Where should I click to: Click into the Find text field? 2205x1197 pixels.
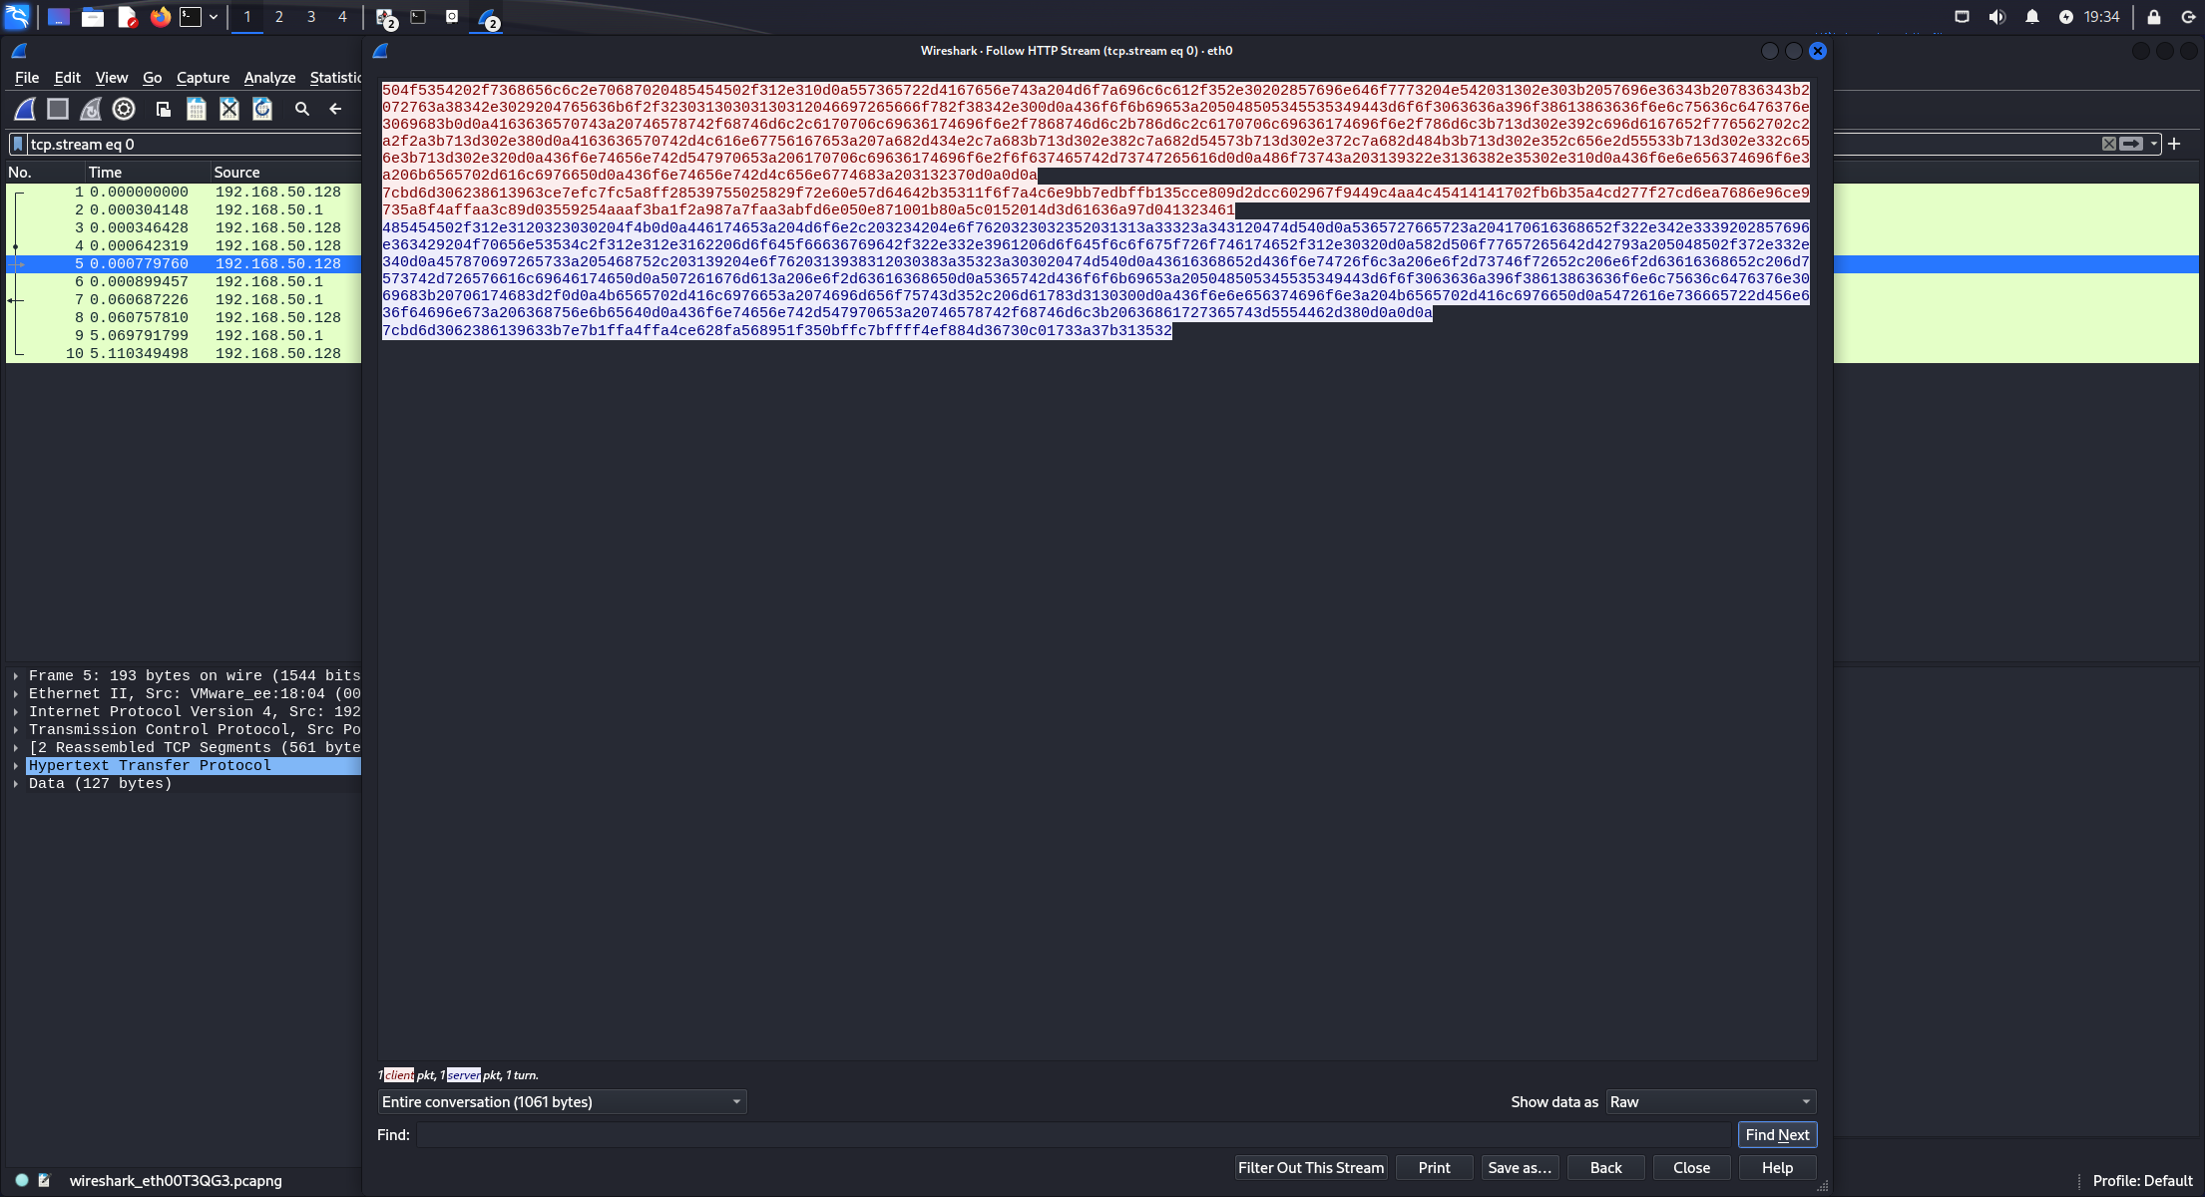point(1073,1135)
